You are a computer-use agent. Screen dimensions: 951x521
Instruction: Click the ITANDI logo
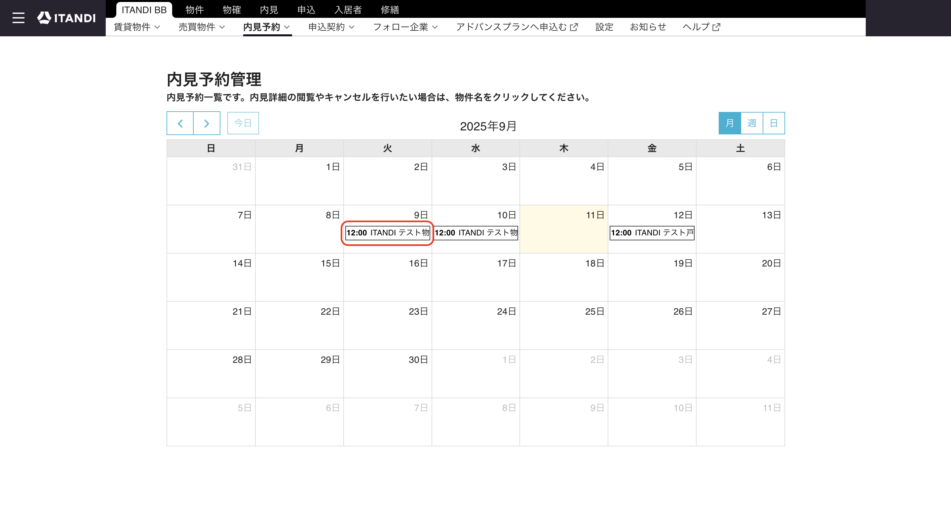[x=66, y=18]
